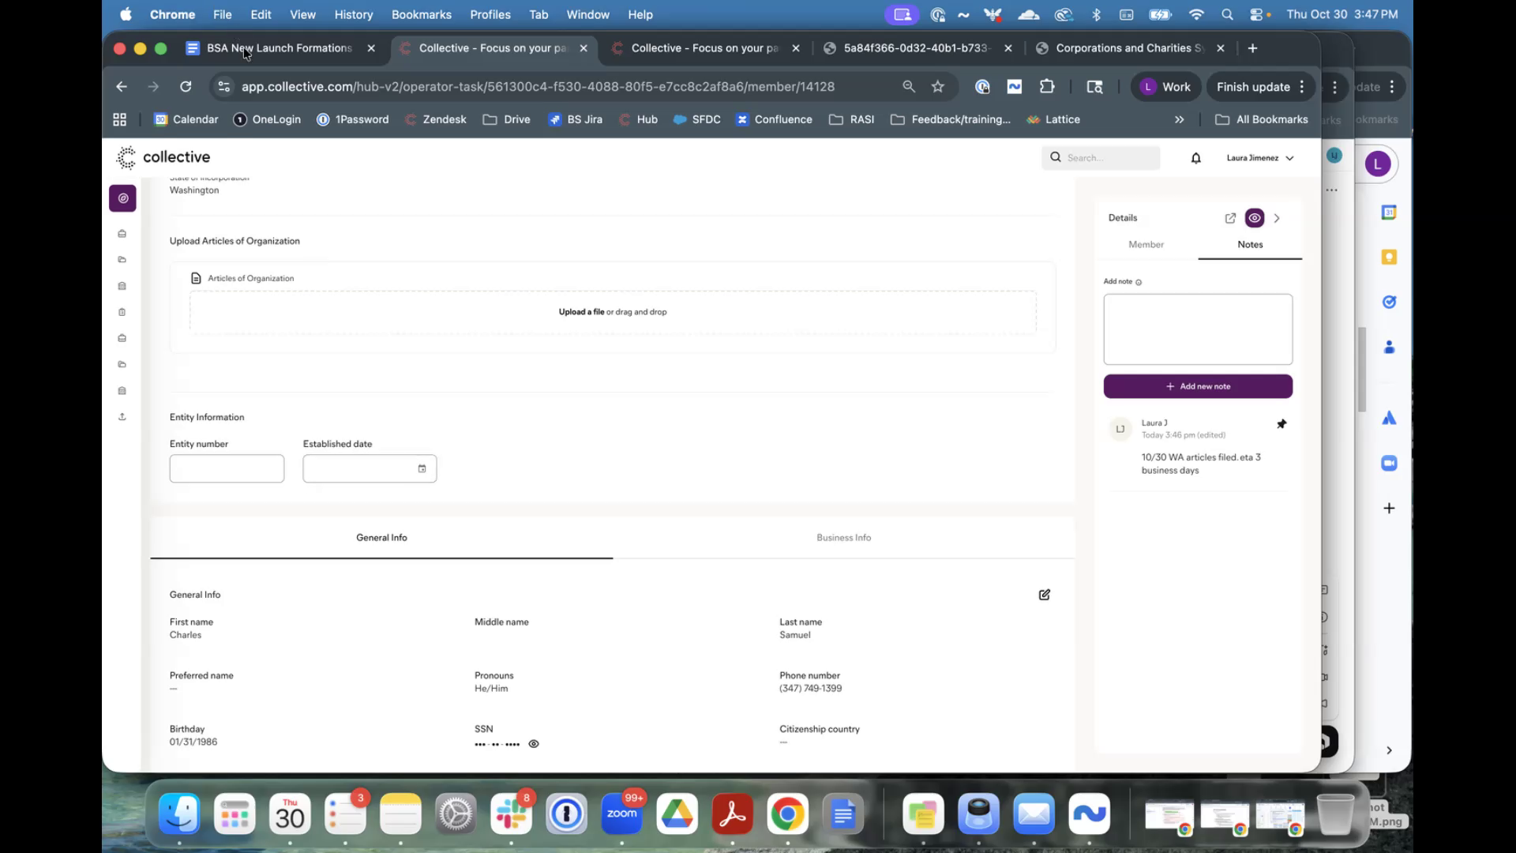Click the Entity number input field
Image resolution: width=1516 pixels, height=853 pixels.
coord(227,469)
